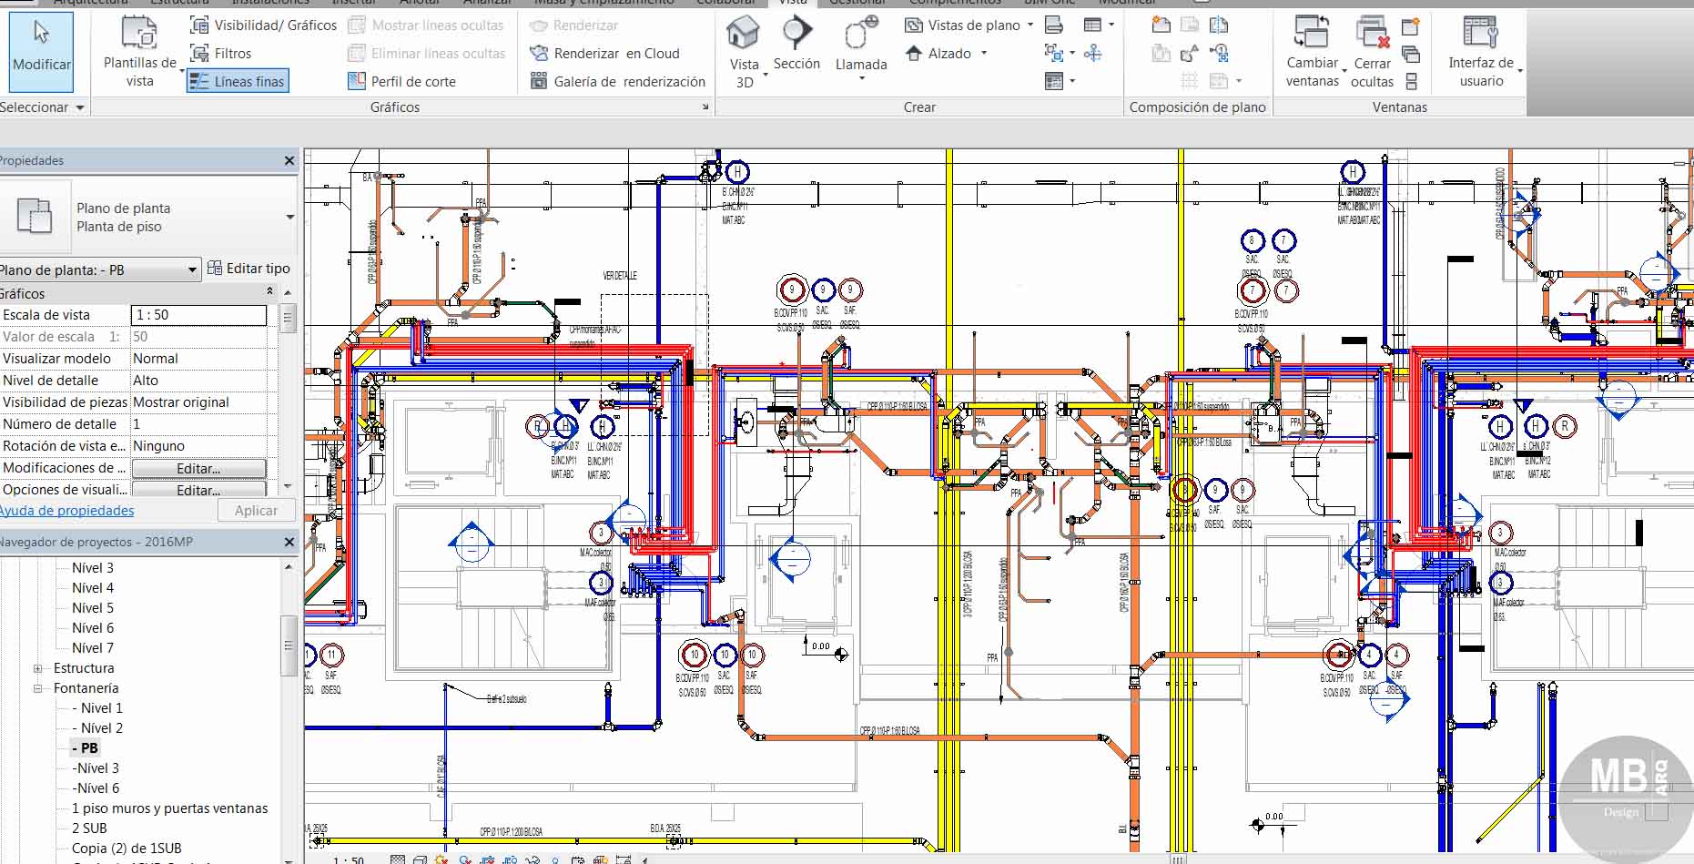
Task: Click the scope box icon in Crear panel
Action: tap(1093, 54)
